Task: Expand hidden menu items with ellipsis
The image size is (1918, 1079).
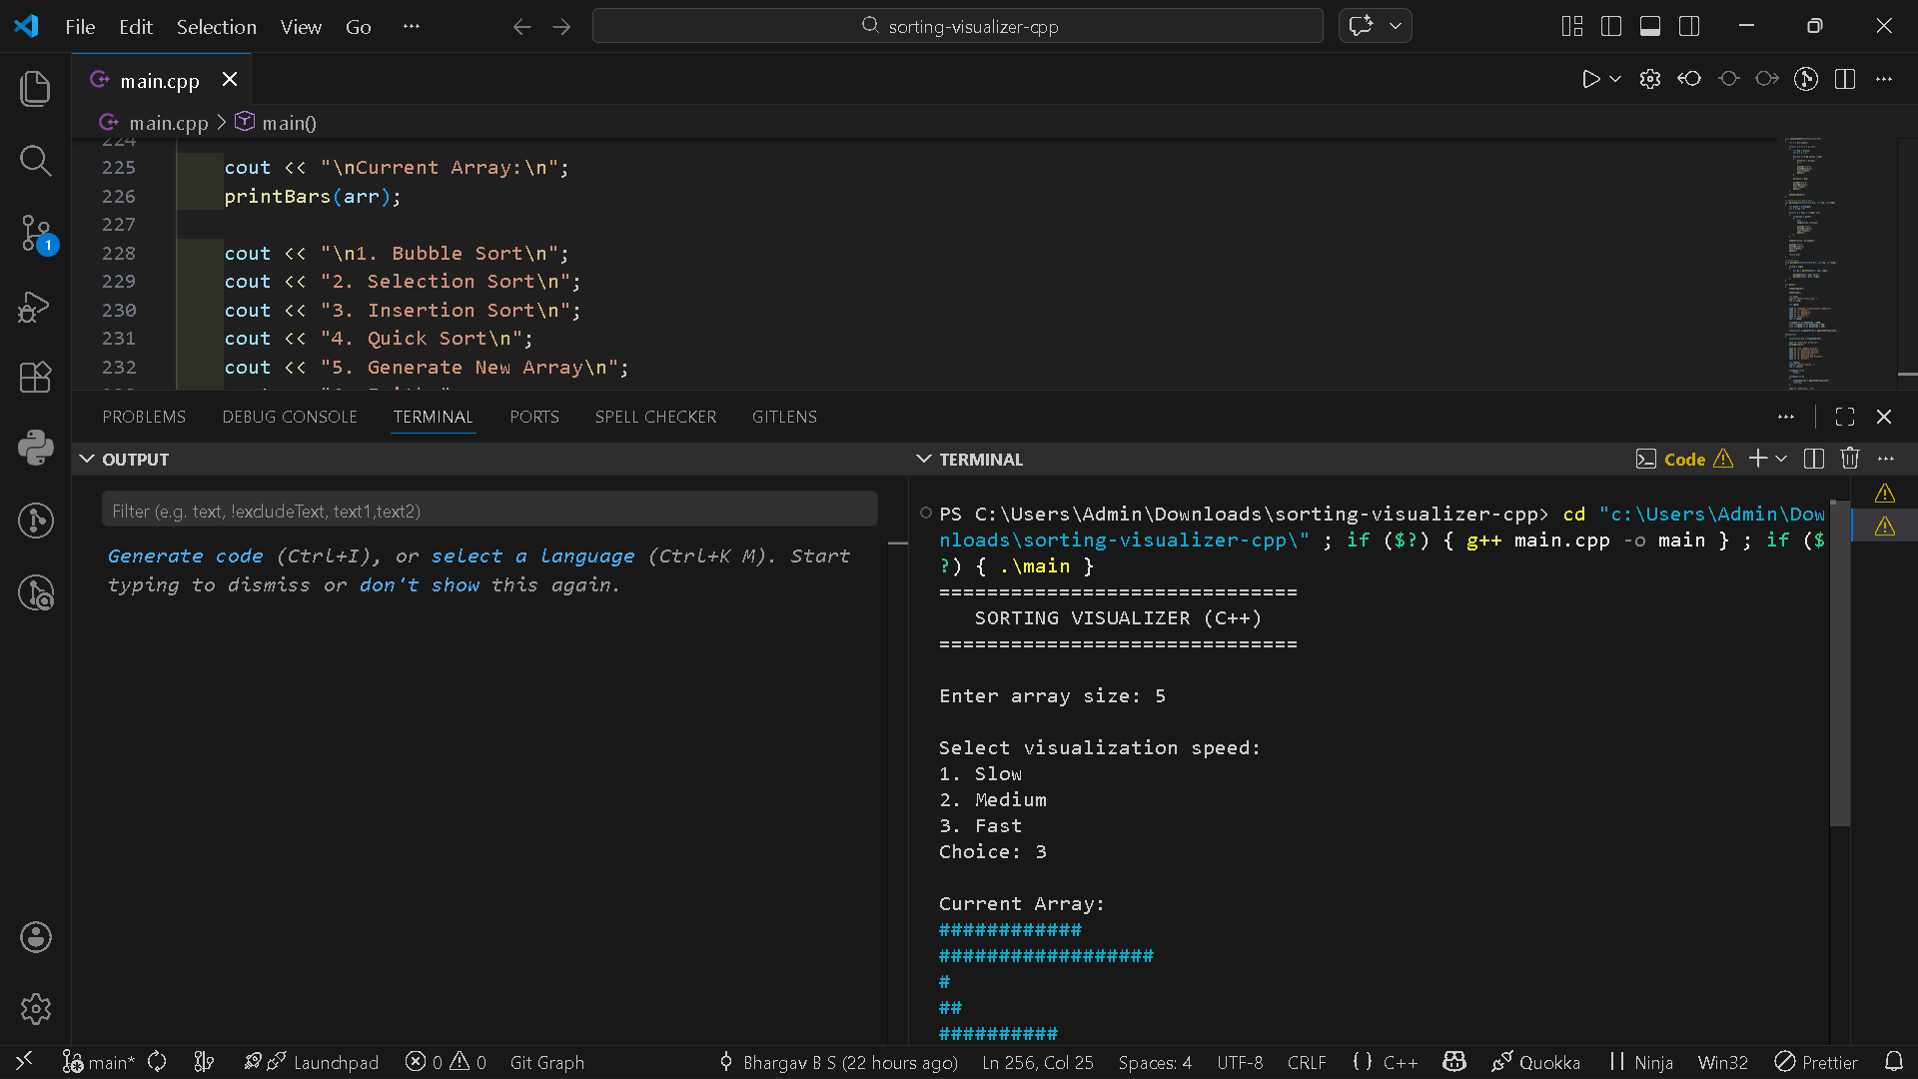Action: (x=411, y=26)
